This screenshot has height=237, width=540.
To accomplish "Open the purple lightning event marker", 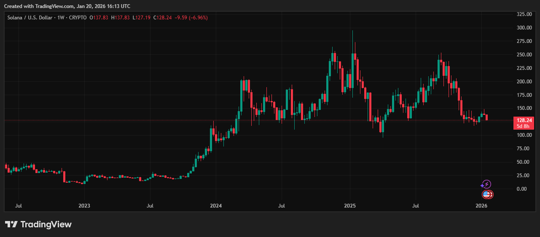I will (486, 184).
